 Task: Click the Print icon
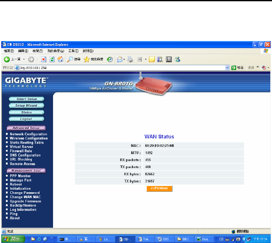(x=130, y=59)
